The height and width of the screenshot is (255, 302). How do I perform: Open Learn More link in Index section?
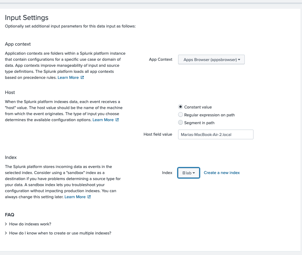click(75, 197)
